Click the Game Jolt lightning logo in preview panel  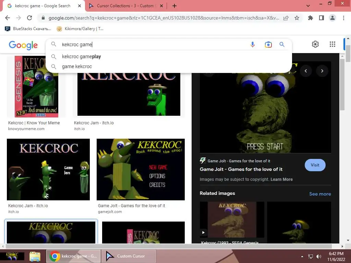(x=203, y=161)
